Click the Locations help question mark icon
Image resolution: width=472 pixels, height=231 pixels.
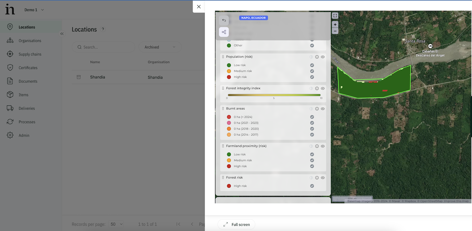(103, 29)
